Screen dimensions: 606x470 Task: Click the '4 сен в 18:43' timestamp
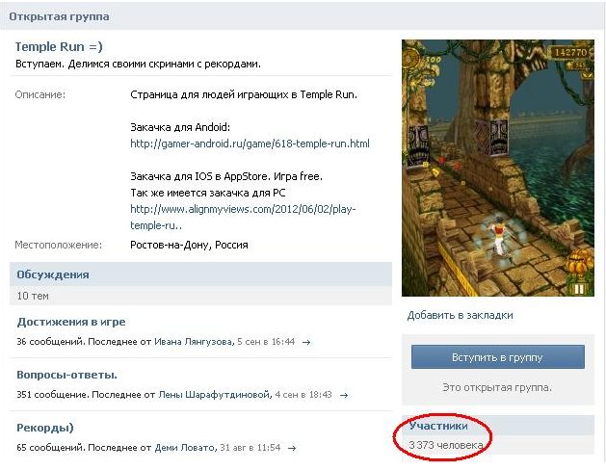303,395
